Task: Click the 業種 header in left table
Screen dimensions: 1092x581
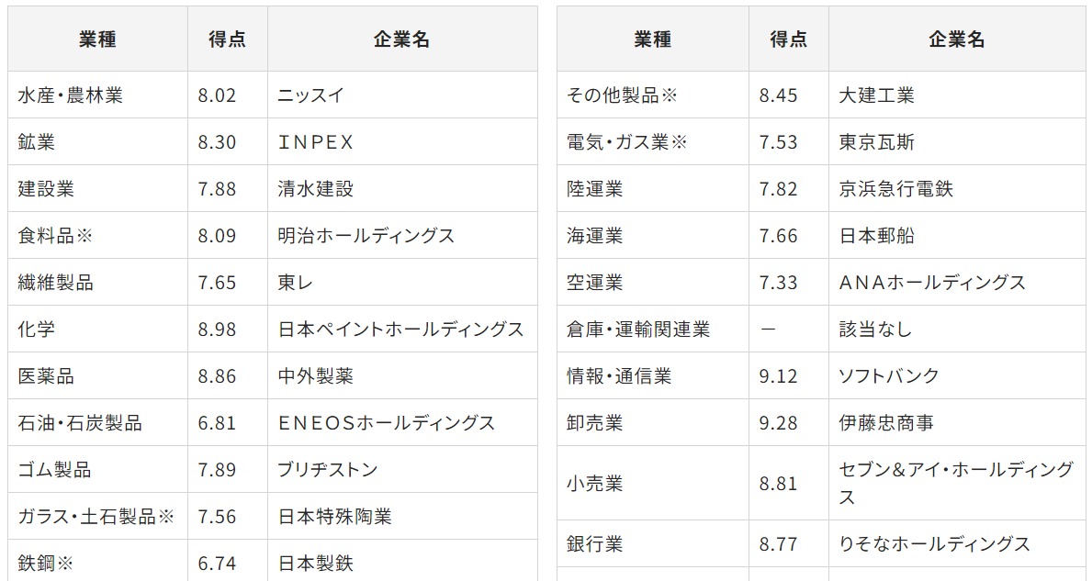Action: (97, 39)
